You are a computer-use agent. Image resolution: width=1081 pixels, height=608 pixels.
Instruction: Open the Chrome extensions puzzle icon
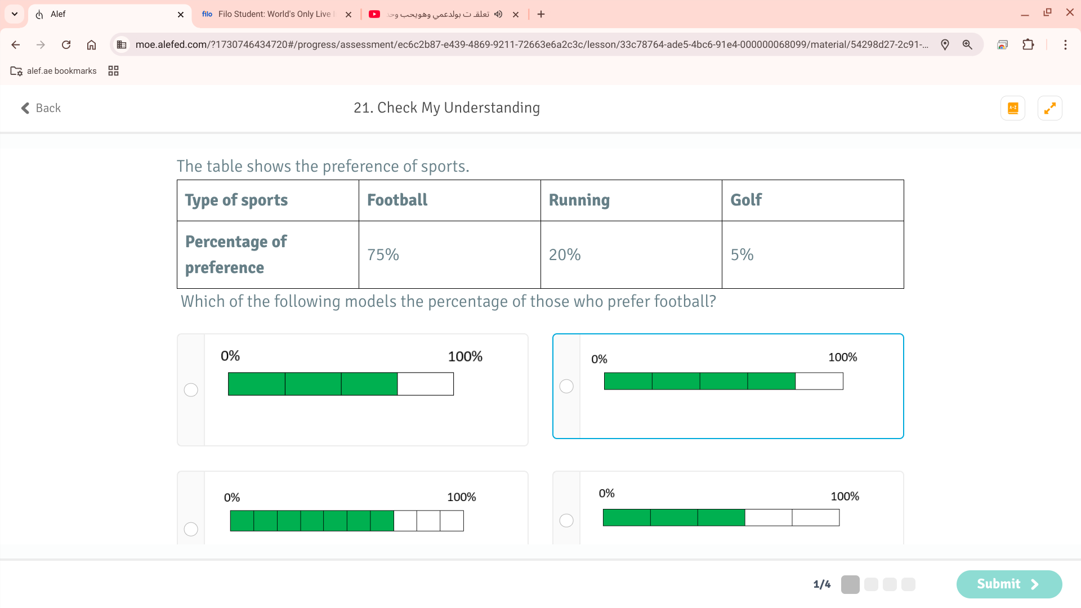click(1028, 44)
